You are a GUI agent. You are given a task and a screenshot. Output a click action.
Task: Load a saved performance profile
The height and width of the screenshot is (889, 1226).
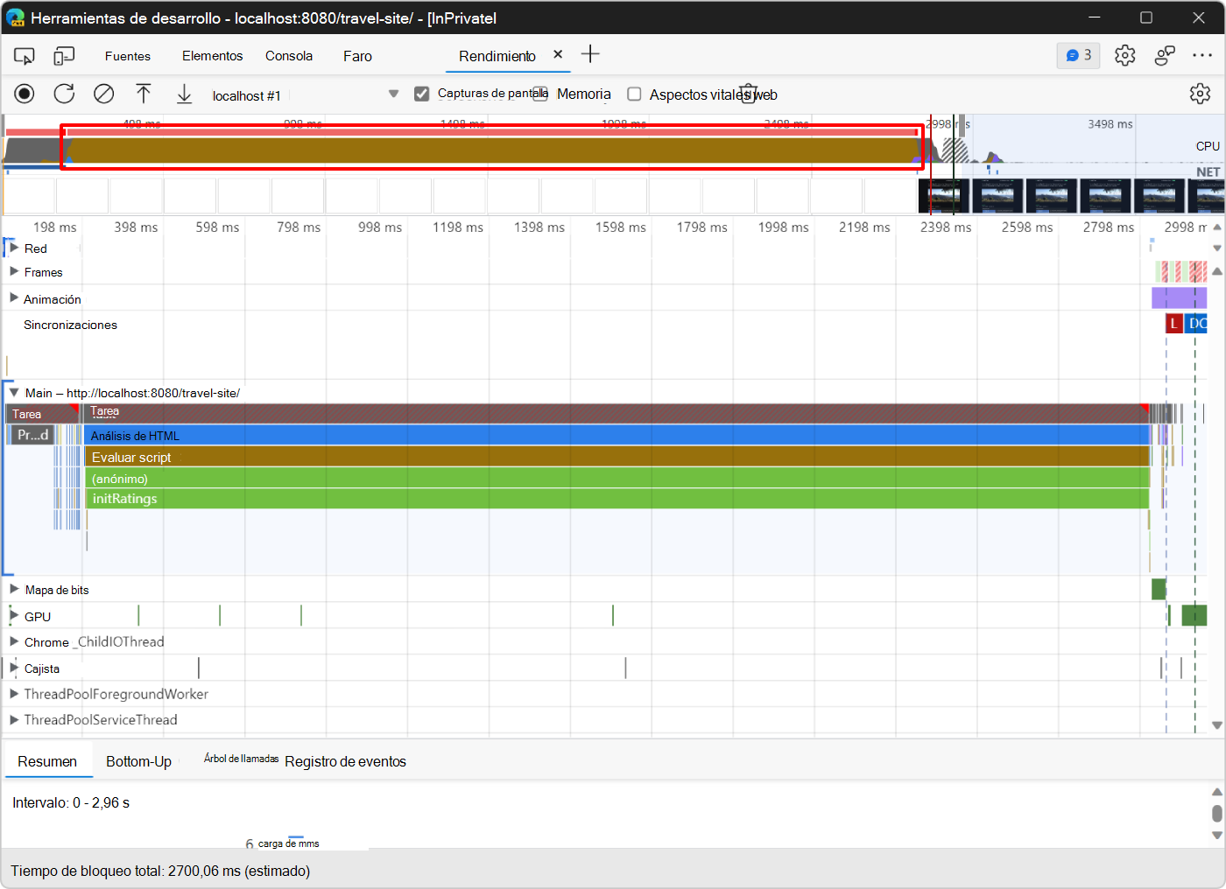pos(144,94)
